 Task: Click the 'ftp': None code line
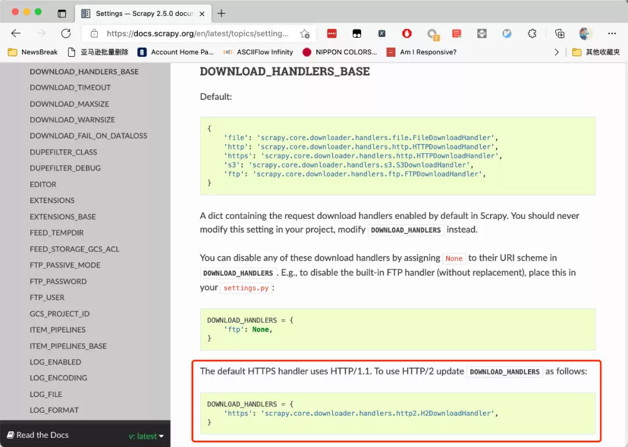point(248,330)
